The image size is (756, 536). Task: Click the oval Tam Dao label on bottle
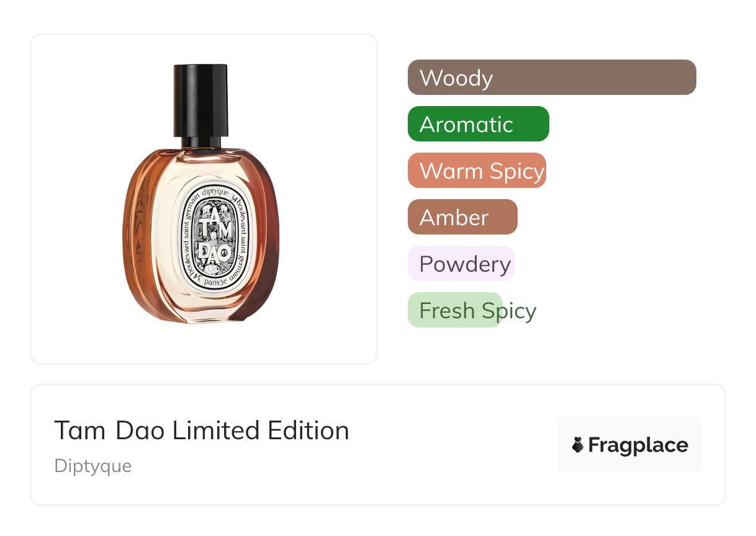(x=214, y=238)
